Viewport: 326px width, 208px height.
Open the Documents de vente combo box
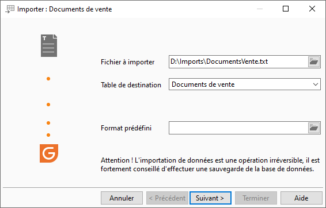tap(244, 84)
